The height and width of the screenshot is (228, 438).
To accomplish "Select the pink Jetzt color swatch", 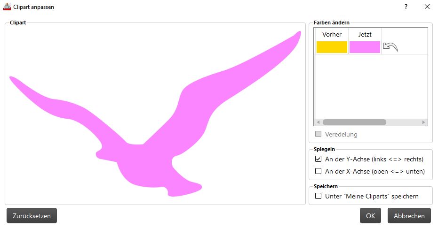I will [x=365, y=47].
